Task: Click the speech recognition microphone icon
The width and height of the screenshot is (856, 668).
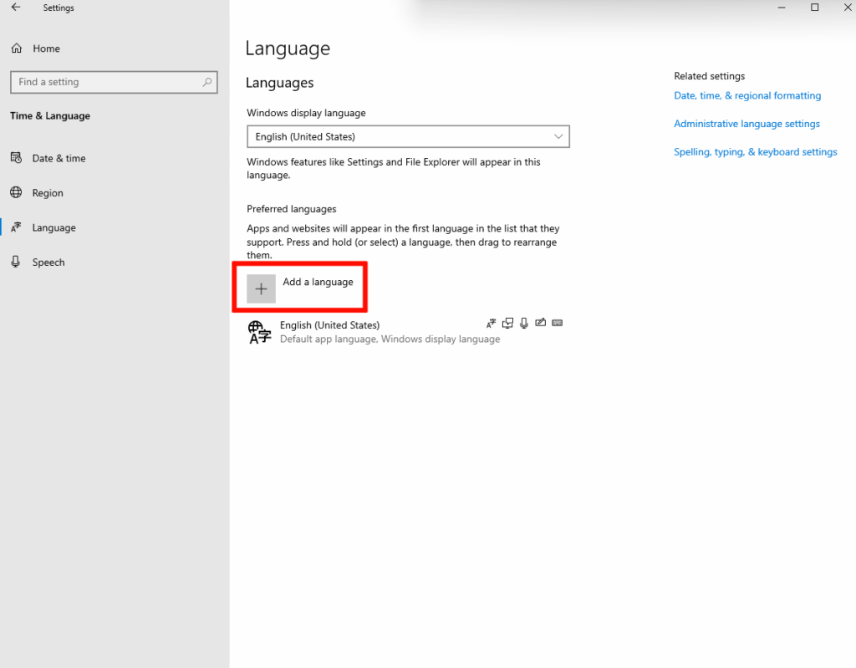Action: tap(524, 323)
